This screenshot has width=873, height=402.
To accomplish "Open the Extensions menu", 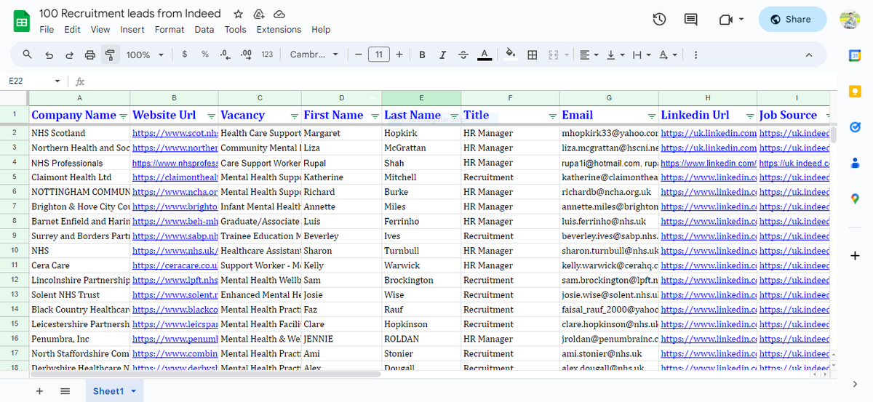I will 279,30.
